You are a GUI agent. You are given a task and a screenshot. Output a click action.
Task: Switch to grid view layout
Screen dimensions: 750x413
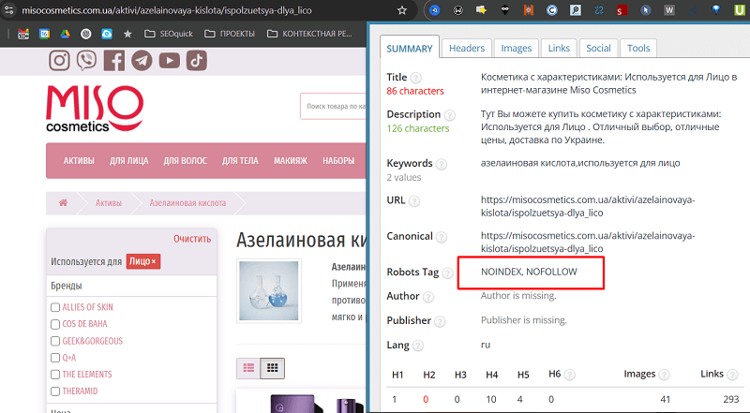click(273, 368)
